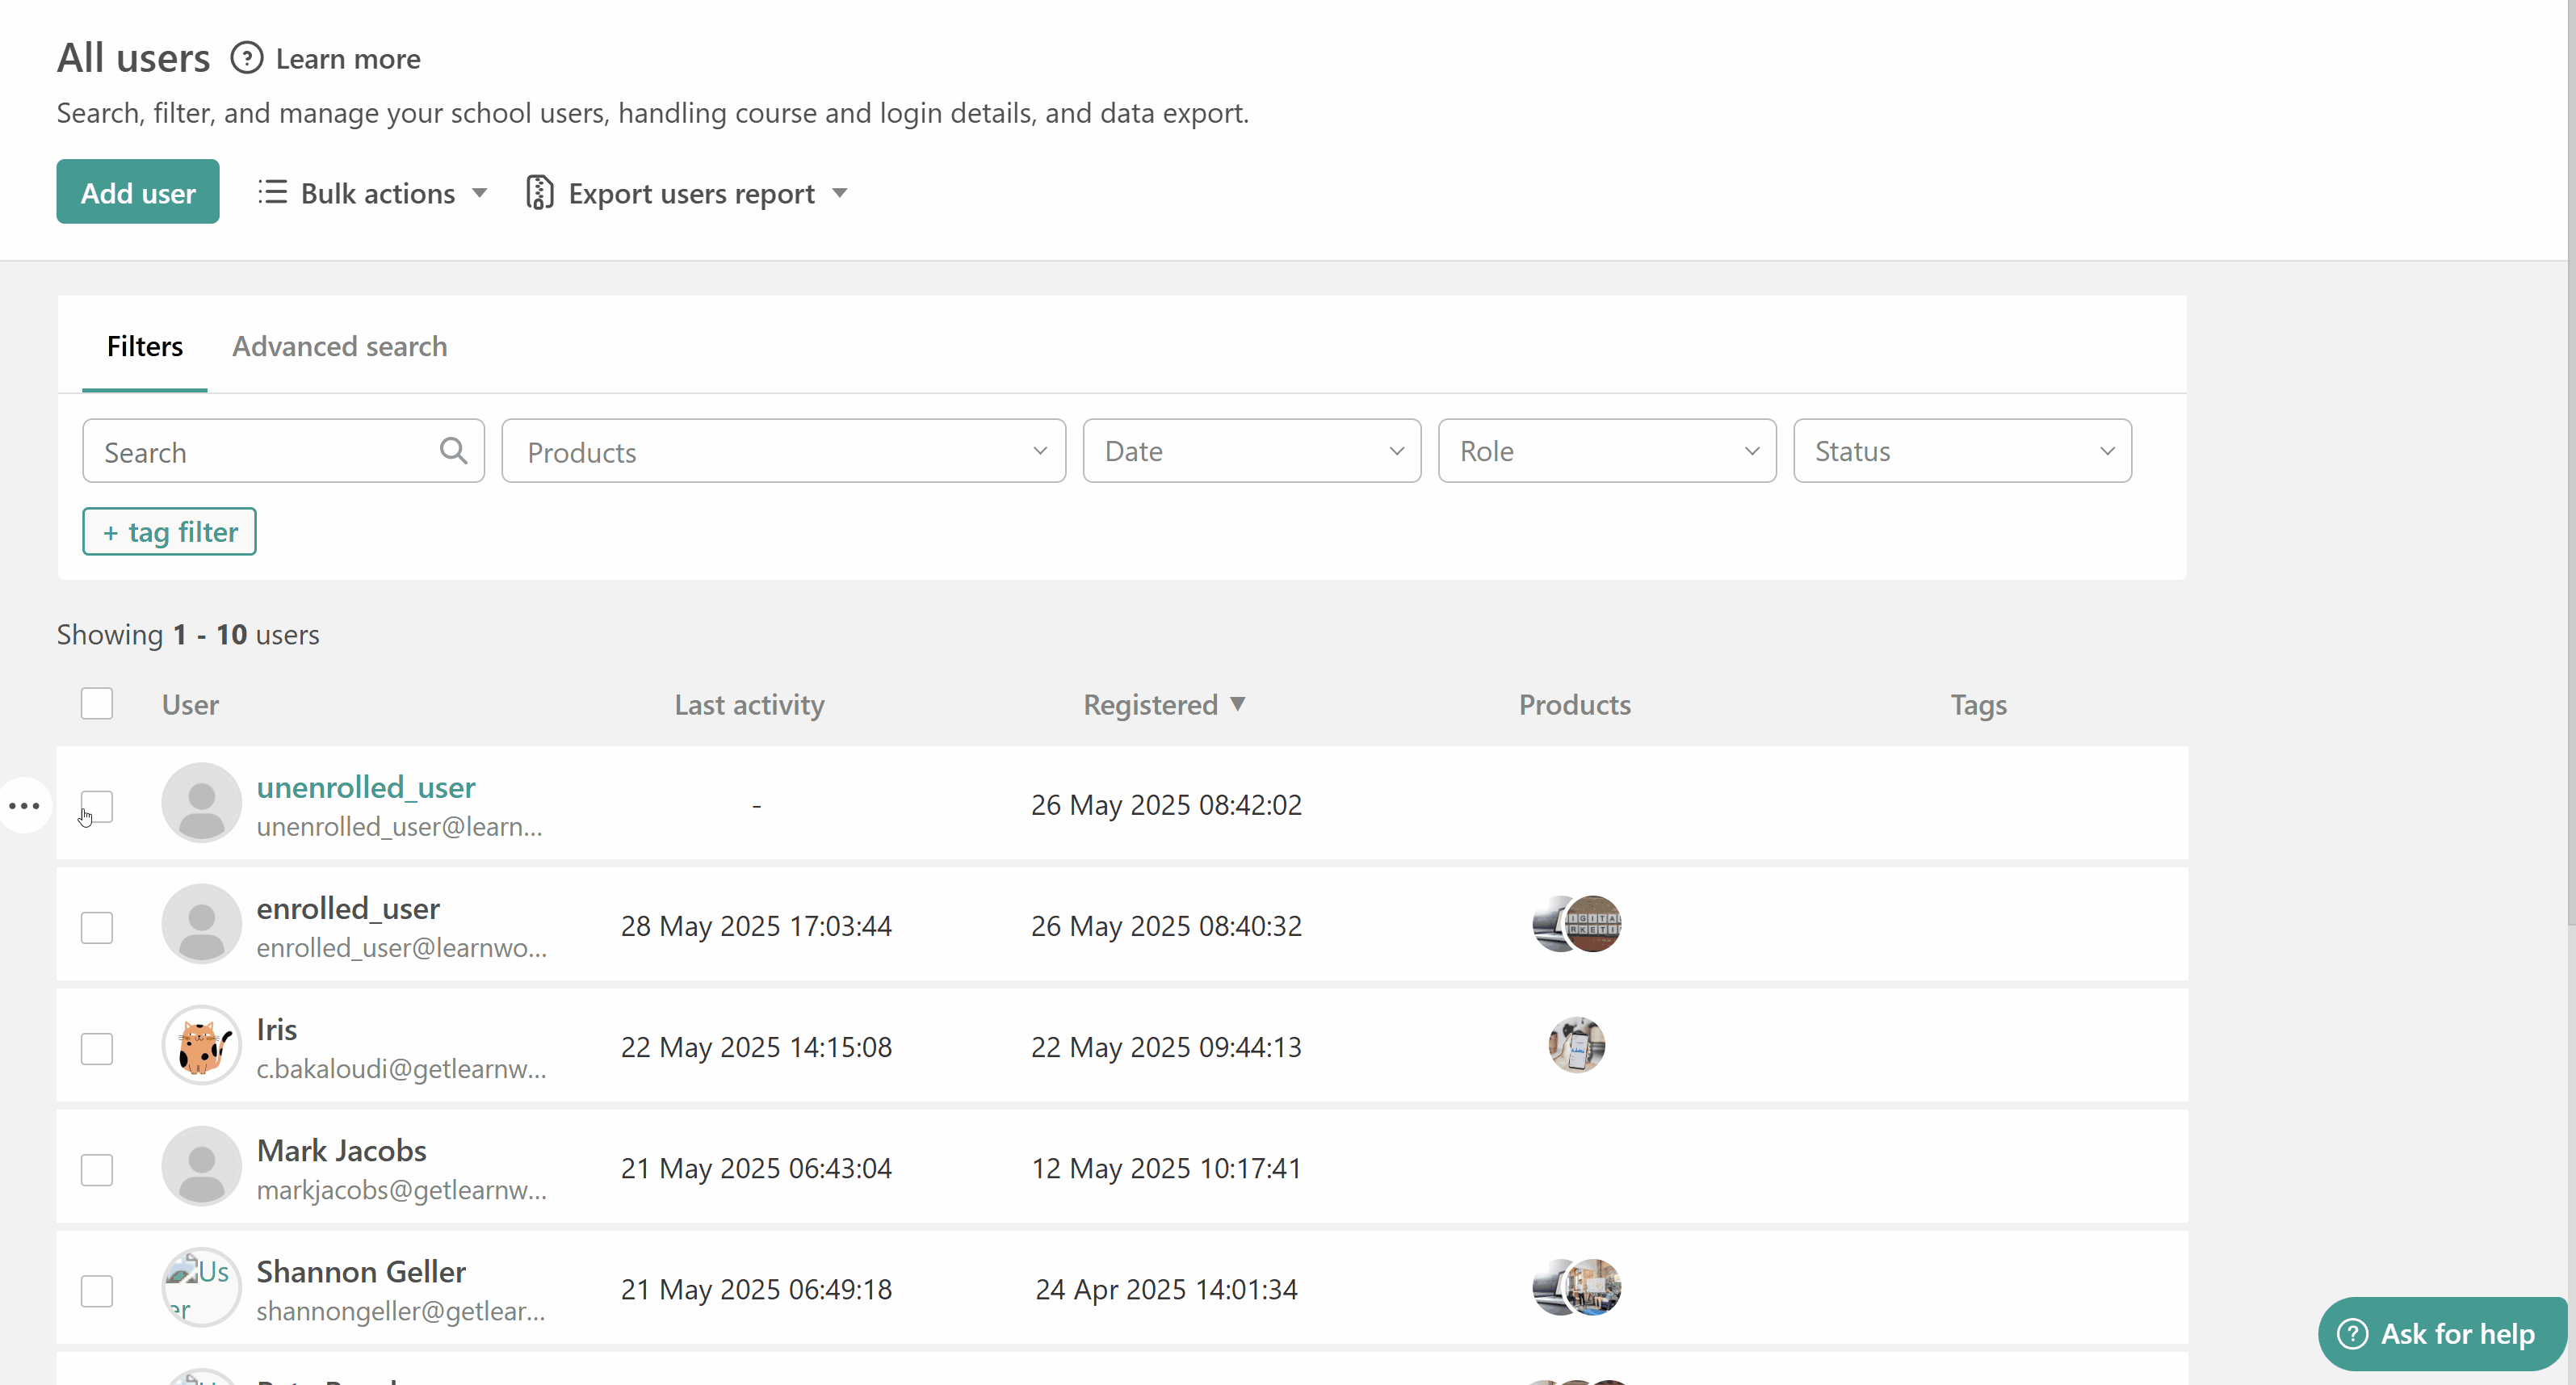Viewport: 2576px width, 1385px height.
Task: Open the three-dots row menu for unenrolled_user
Action: (24, 805)
